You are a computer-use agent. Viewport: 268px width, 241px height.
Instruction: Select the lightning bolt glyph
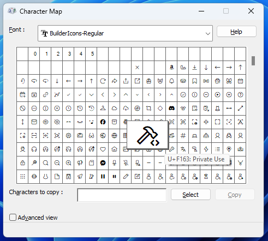pos(206,149)
